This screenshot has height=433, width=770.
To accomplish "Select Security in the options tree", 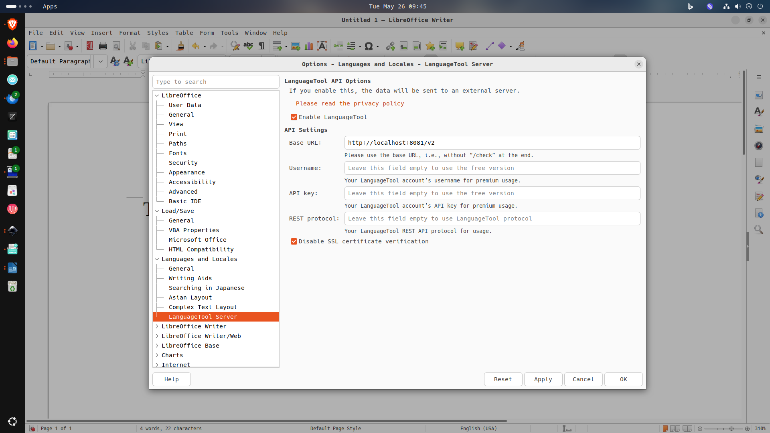I will [x=183, y=163].
